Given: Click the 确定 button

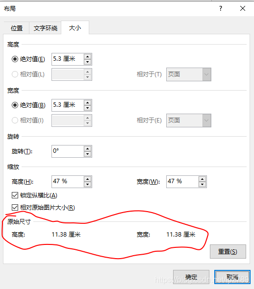Looking at the screenshot, I should 191,277.
